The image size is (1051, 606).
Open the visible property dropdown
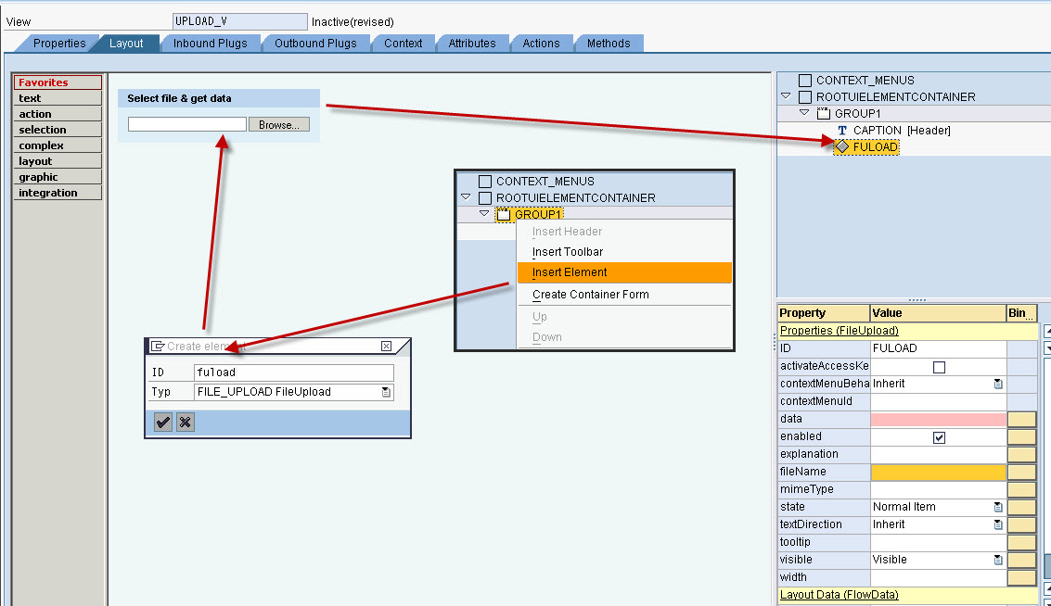[999, 559]
